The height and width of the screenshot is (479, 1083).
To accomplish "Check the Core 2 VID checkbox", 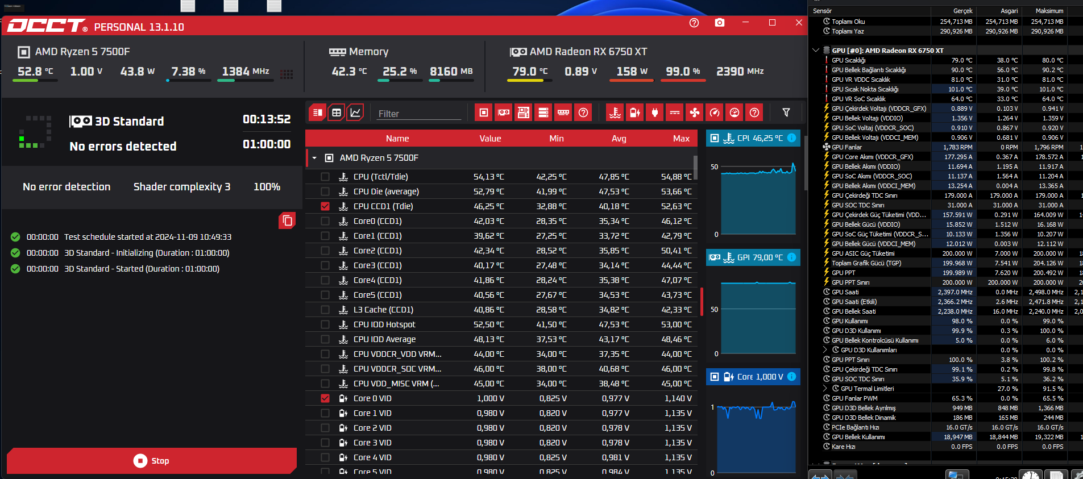I will pos(325,428).
